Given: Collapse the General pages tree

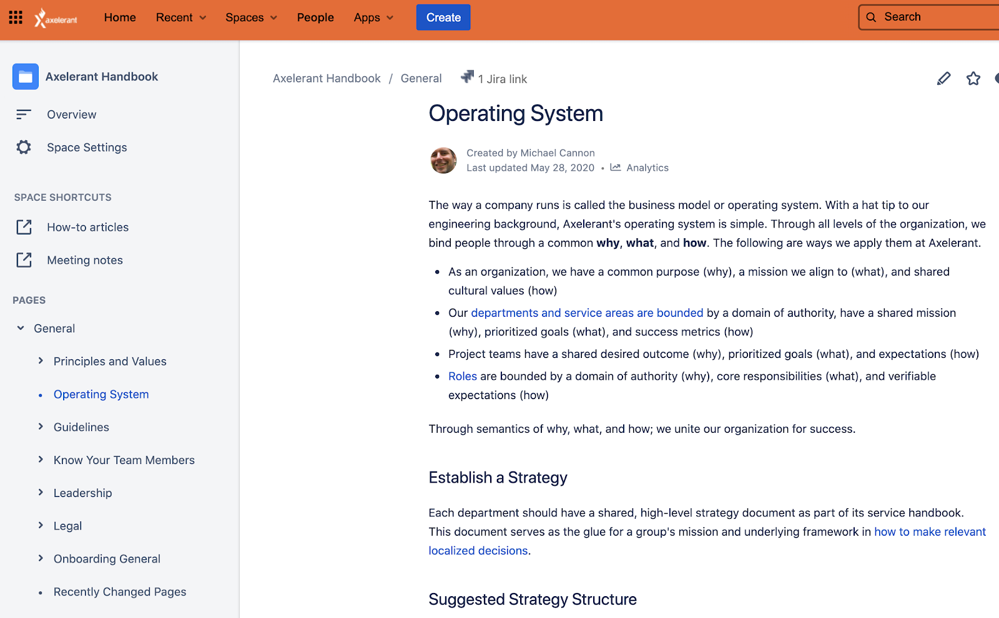Looking at the screenshot, I should pyautogui.click(x=21, y=328).
